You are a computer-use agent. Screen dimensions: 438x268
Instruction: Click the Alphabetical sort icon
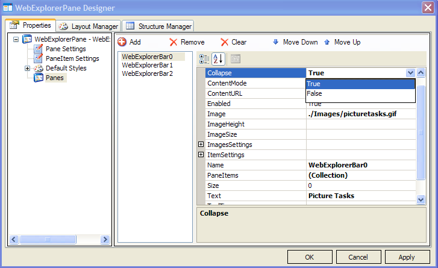coord(218,58)
